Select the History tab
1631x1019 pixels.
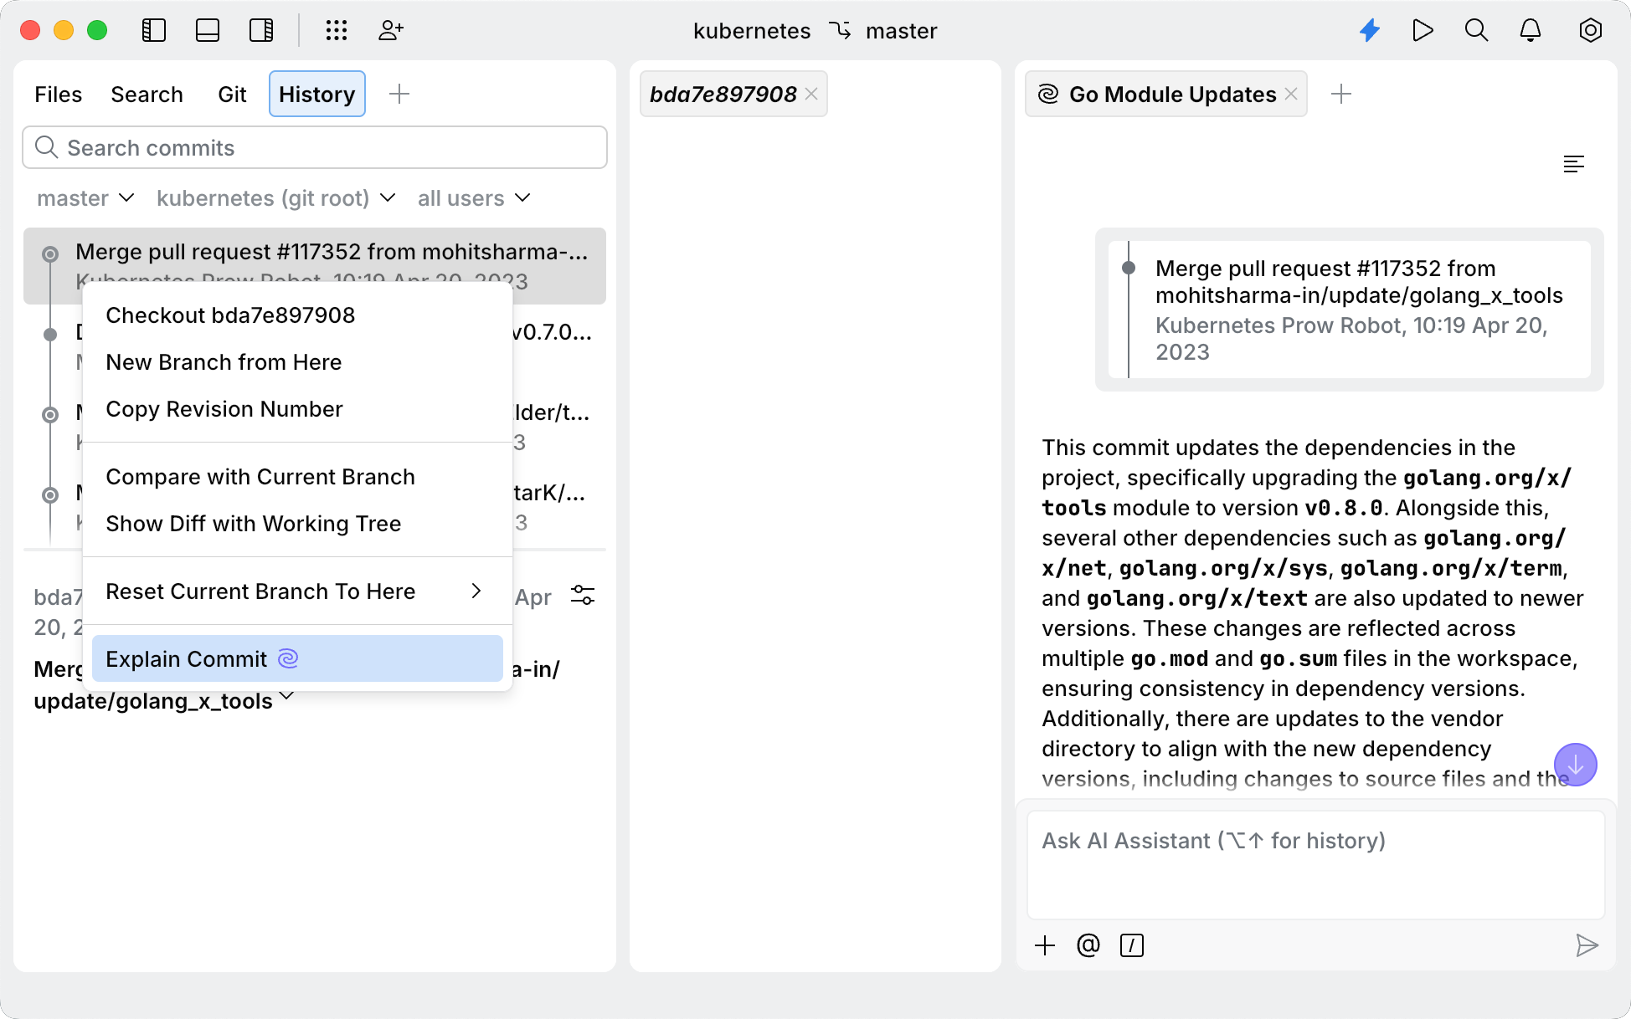click(x=316, y=95)
